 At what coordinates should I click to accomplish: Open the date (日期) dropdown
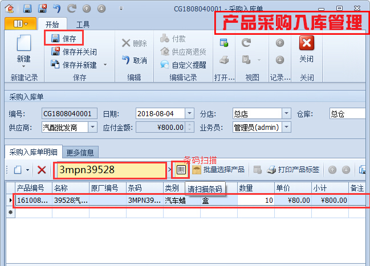click(190, 113)
